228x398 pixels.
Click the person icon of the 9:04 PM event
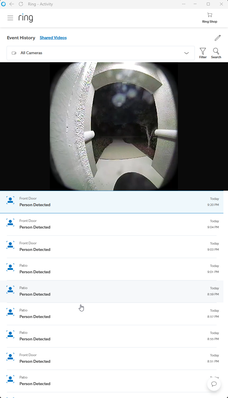10,223
